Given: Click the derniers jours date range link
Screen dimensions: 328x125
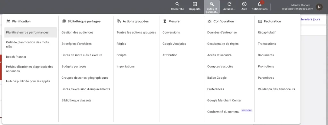Looking at the screenshot, I should [310, 19].
